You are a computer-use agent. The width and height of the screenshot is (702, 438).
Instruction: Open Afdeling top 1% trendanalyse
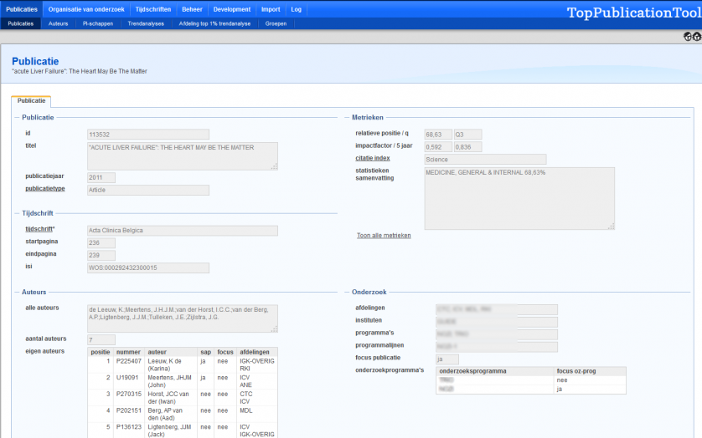215,23
